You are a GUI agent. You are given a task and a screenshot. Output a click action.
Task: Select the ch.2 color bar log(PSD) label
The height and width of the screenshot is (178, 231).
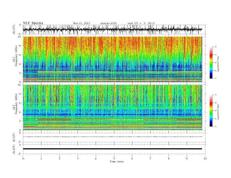coord(218,112)
